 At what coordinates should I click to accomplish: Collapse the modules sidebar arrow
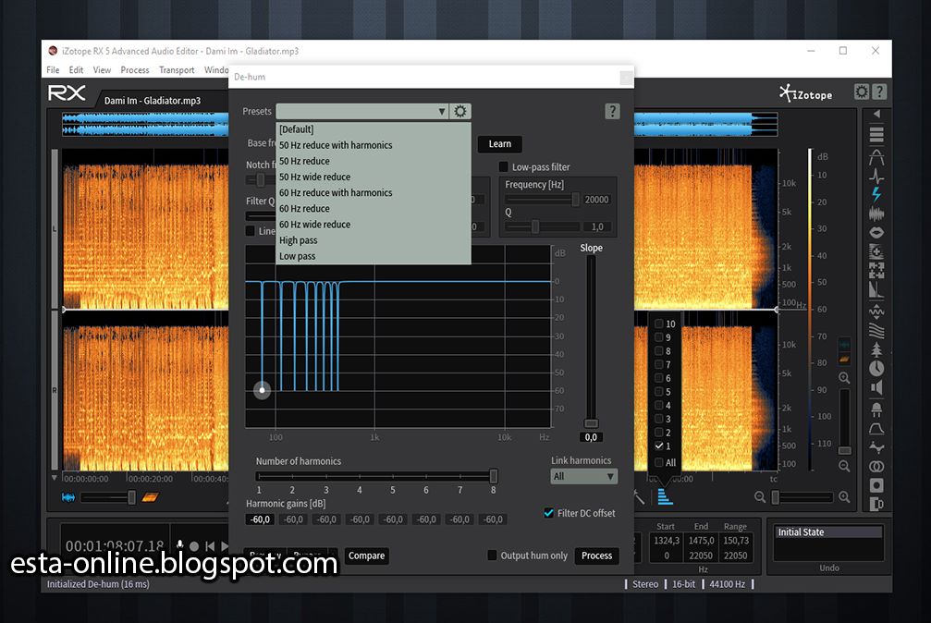(x=876, y=114)
